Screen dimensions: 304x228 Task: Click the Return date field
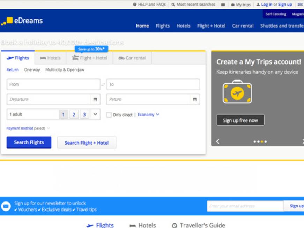pos(153,99)
